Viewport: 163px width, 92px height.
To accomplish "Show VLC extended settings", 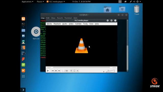I will pyautogui.click(x=67, y=71).
